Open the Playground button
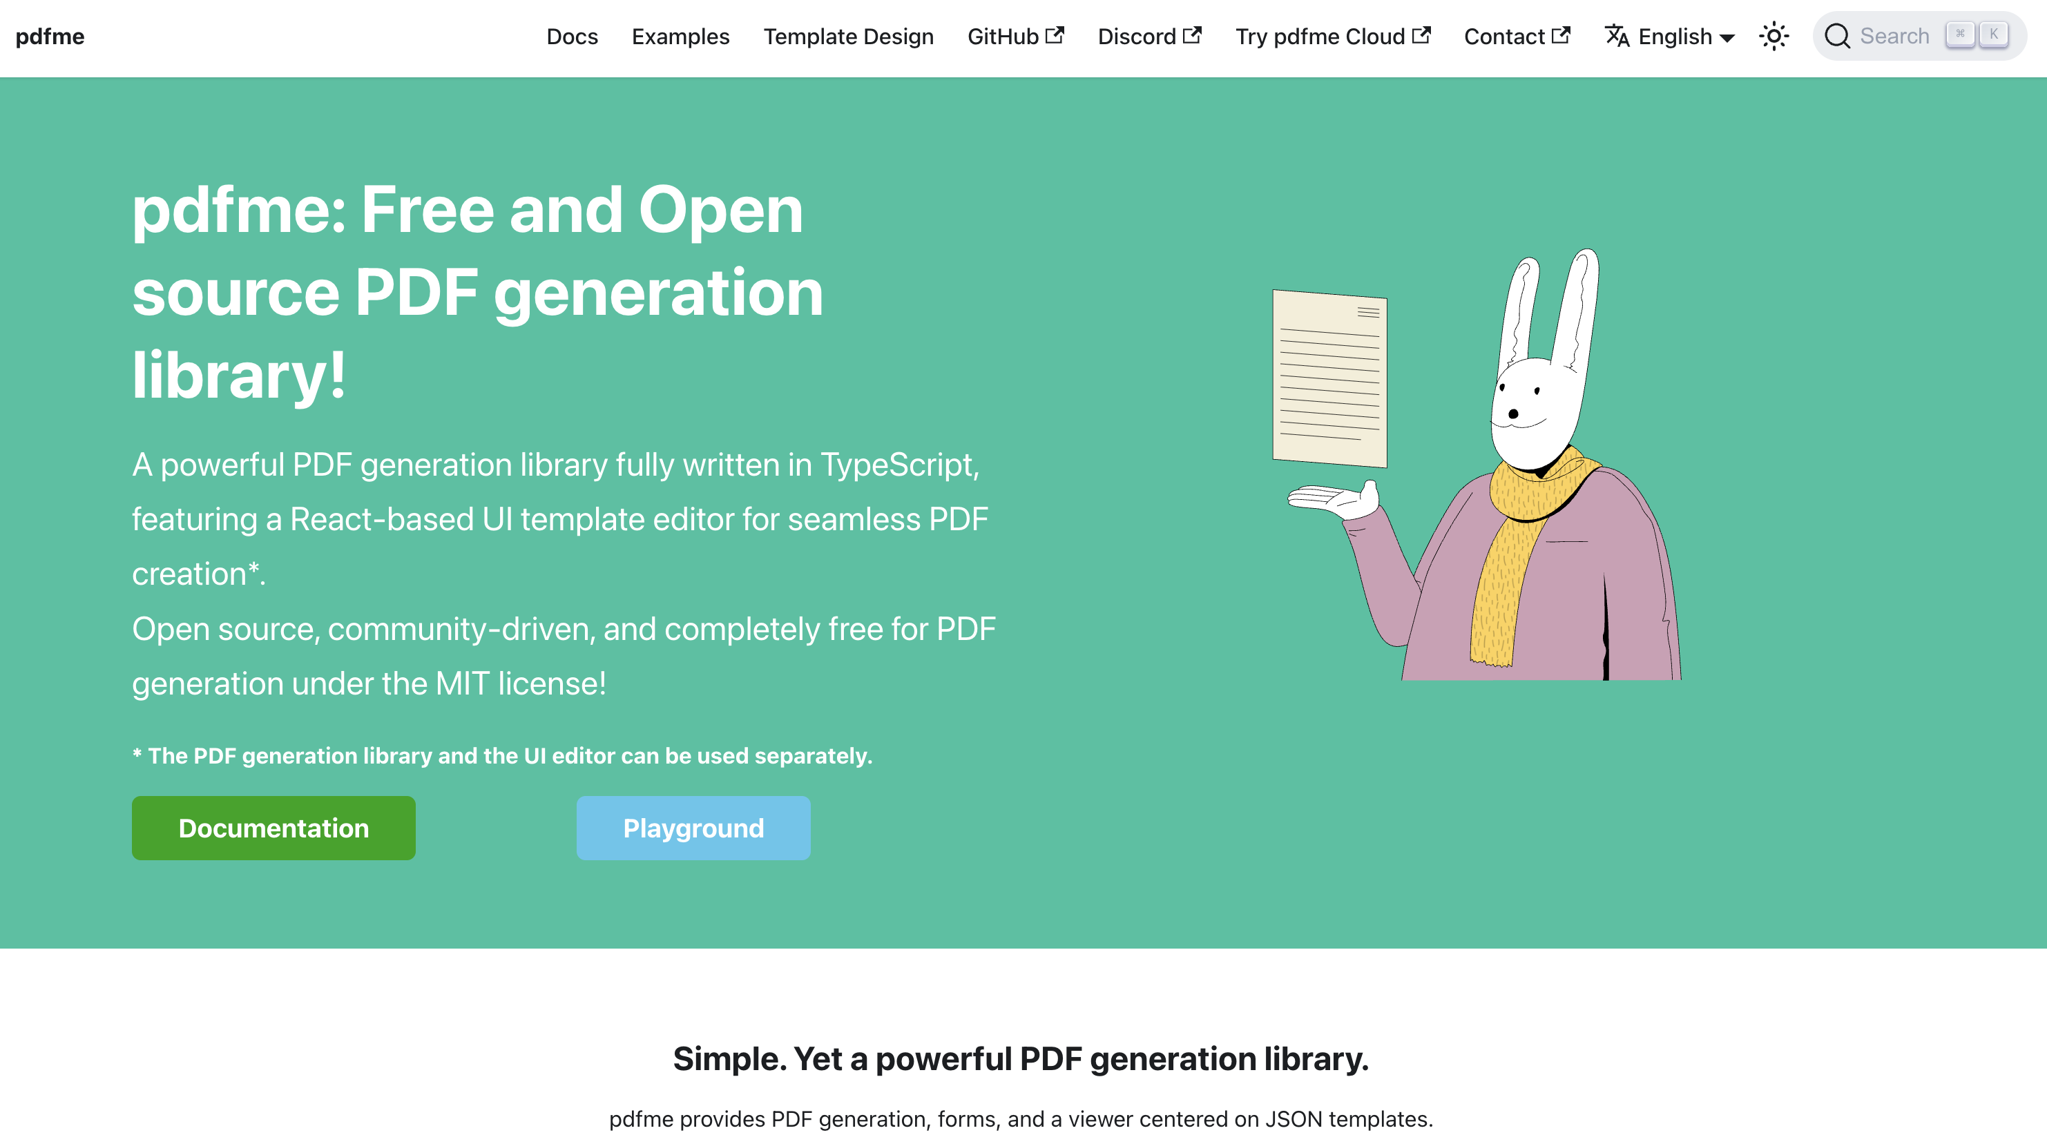This screenshot has width=2047, height=1135. coord(693,828)
